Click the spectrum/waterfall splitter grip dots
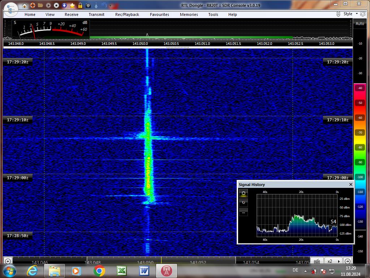This screenshot has width=370, height=278. pyautogui.click(x=178, y=47)
